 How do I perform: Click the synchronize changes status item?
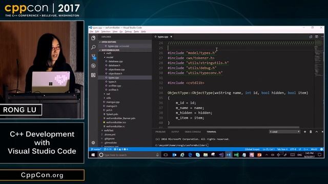point(108,149)
